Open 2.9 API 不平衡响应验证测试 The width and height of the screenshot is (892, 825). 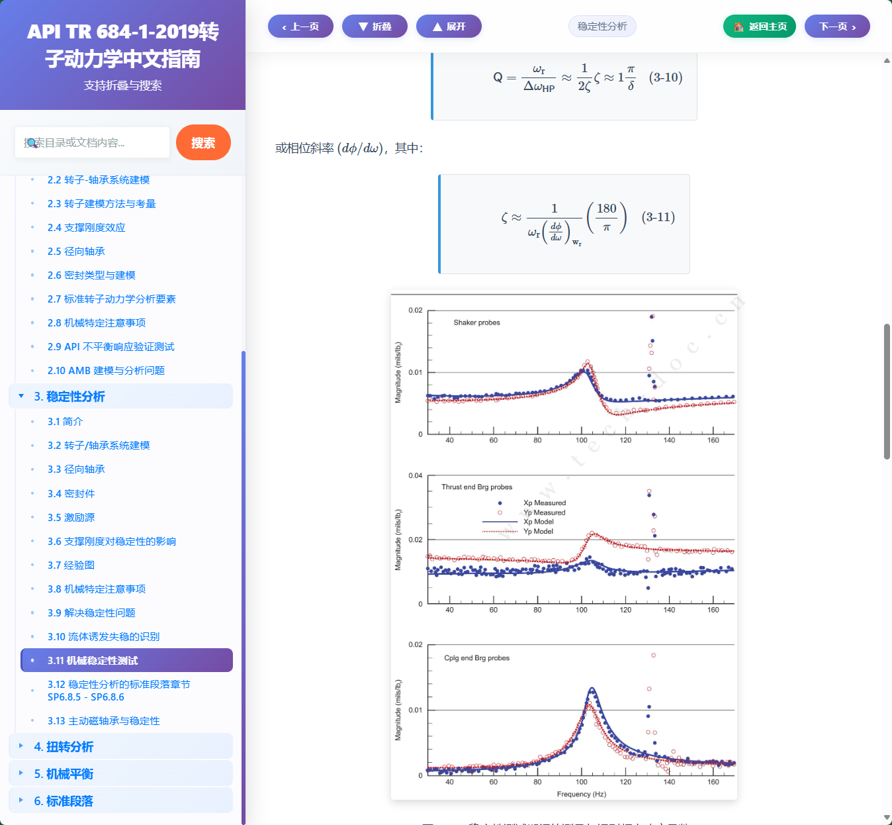[111, 346]
